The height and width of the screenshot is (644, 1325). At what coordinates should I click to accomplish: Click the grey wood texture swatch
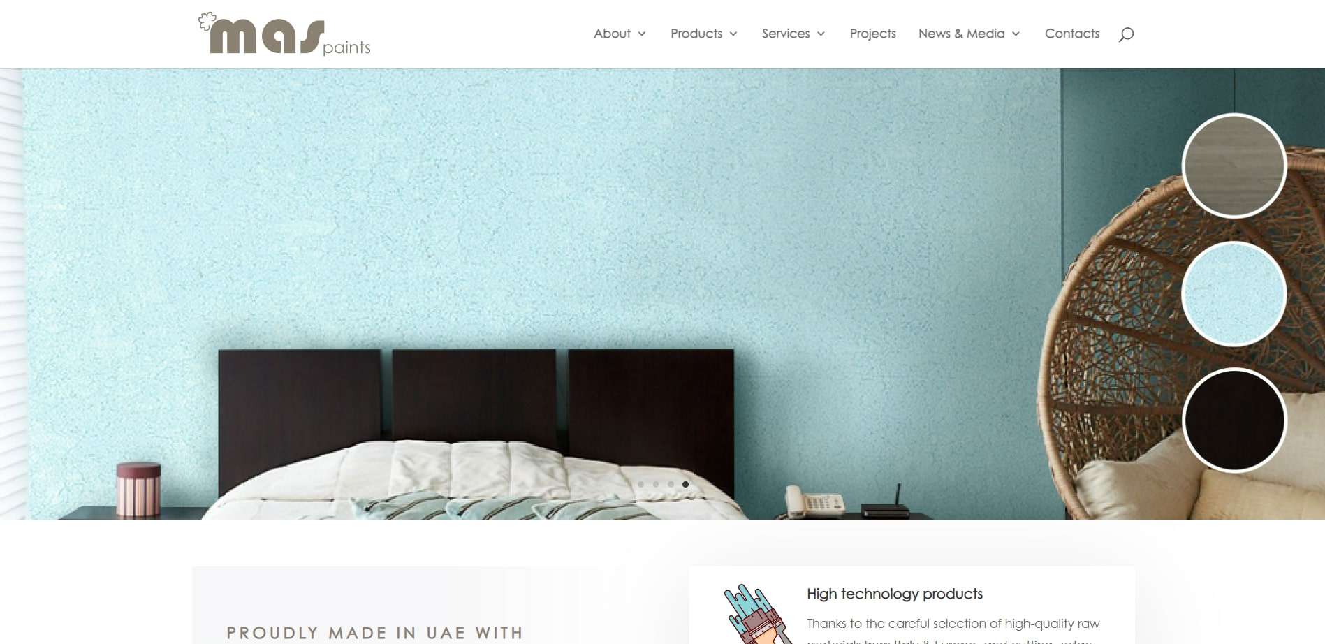[1234, 166]
